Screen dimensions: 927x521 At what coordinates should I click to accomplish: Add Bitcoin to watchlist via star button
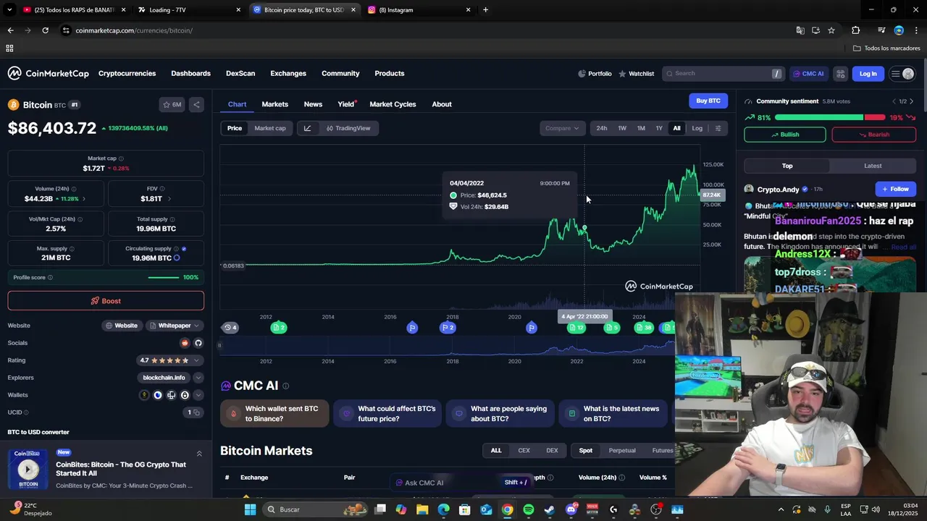172,104
